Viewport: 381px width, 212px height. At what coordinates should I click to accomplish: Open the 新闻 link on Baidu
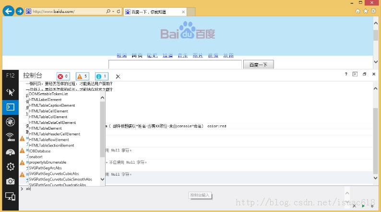[122, 56]
